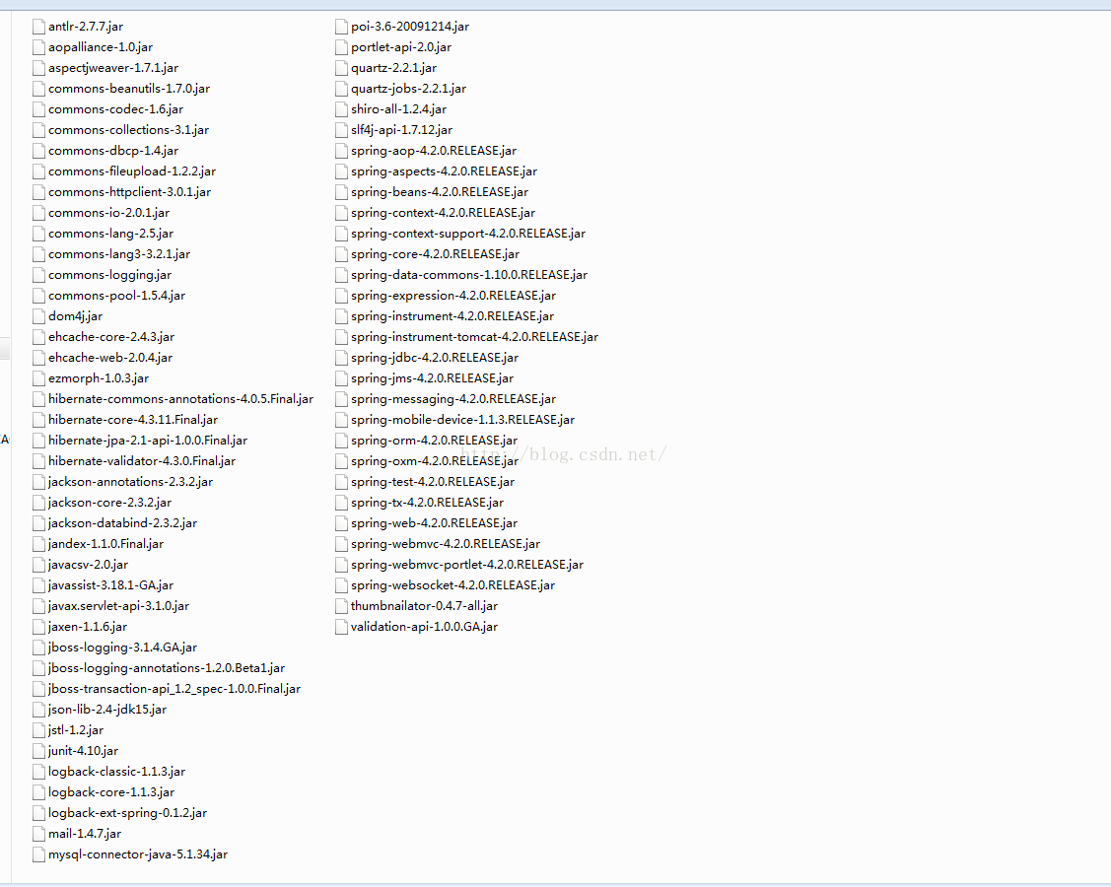Click the icon next to jandex-1.1.0.Final.jar
The image size is (1111, 887).
click(39, 544)
